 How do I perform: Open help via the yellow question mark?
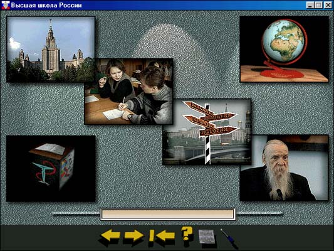tap(187, 235)
